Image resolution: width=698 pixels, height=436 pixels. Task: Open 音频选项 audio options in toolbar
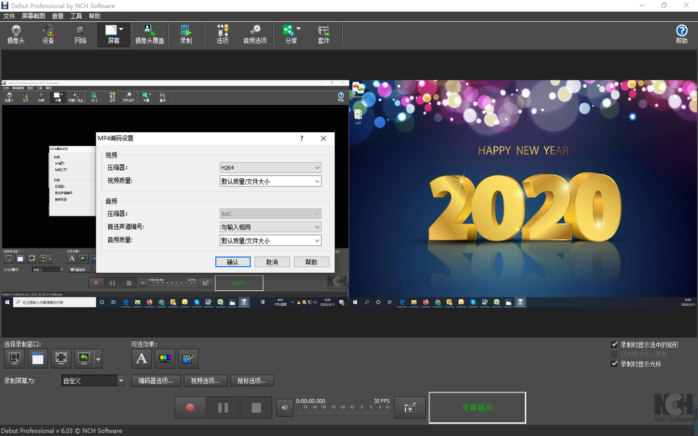[255, 34]
